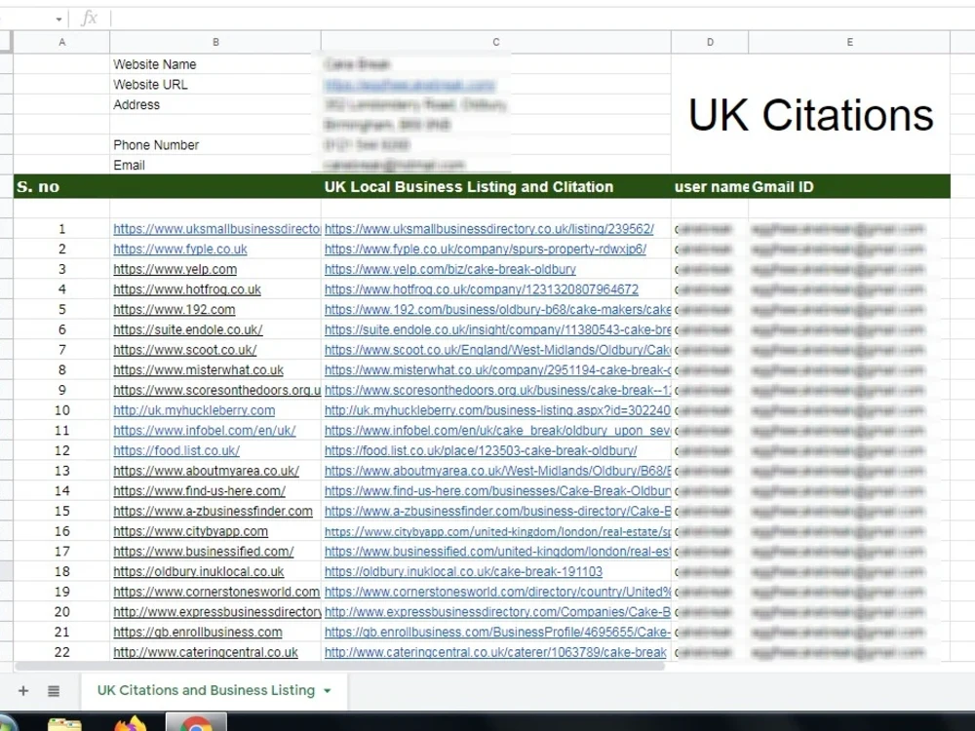Open the cornerstonesworld.com homepage link

[216, 592]
